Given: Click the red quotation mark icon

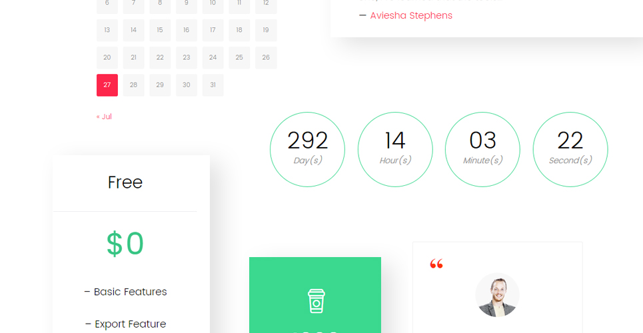Looking at the screenshot, I should [x=436, y=264].
